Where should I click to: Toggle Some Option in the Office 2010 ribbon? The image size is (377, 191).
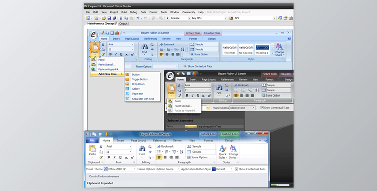pyautogui.click(x=197, y=157)
